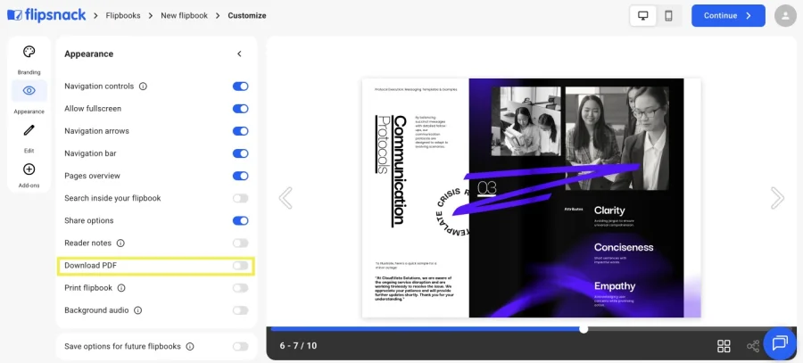Go to next flipbook page arrow

(x=777, y=198)
